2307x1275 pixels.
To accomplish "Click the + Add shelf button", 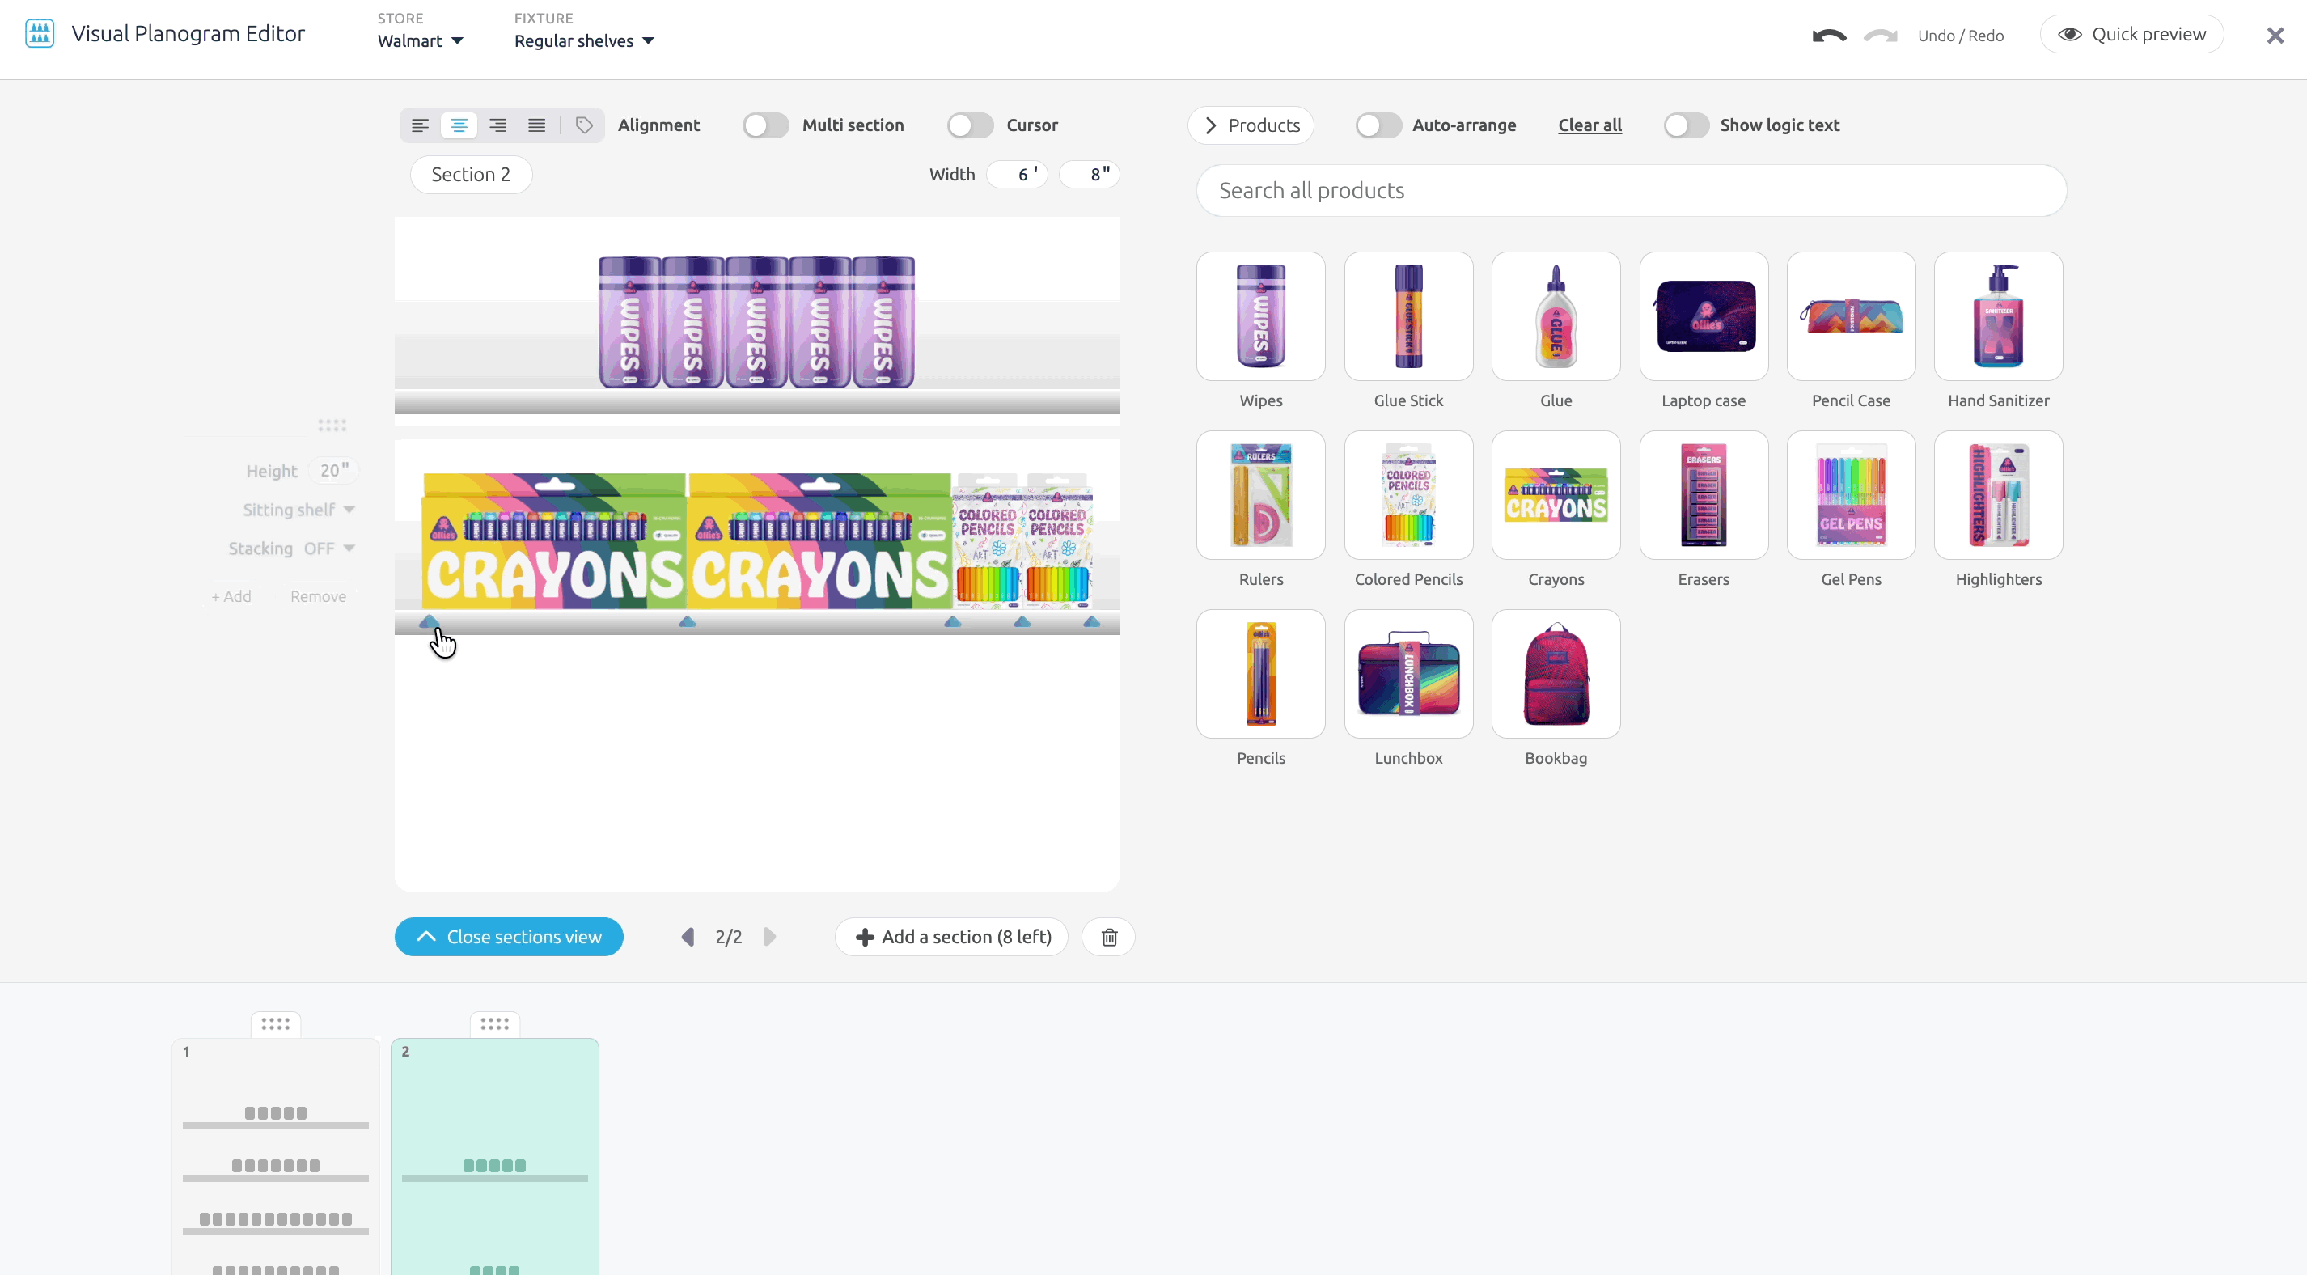I will 231,597.
